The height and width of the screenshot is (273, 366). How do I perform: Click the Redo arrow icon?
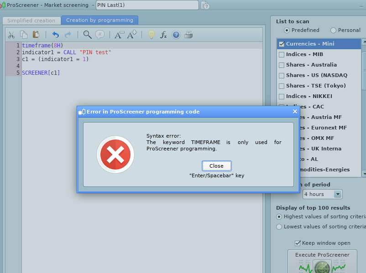[x=68, y=35]
